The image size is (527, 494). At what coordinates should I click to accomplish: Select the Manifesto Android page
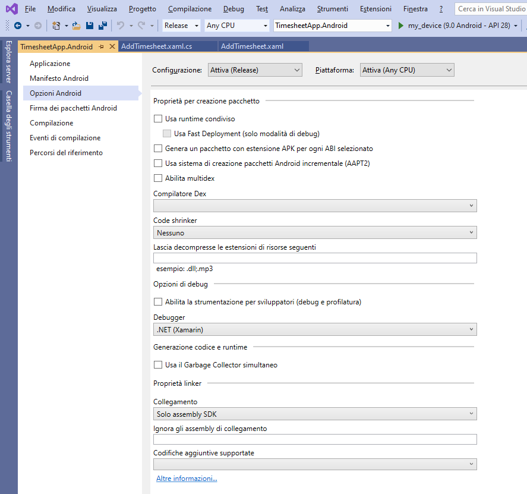click(59, 78)
